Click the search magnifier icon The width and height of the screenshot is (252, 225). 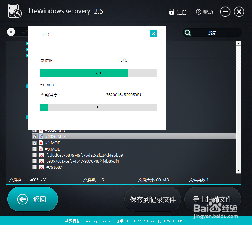[x=187, y=33]
